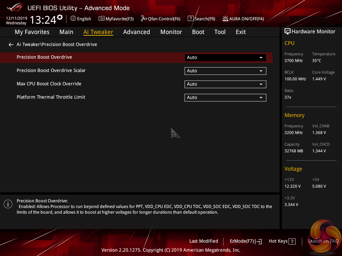The image size is (342, 256).
Task: Click the Hardware Monitor title
Action: coord(313,32)
